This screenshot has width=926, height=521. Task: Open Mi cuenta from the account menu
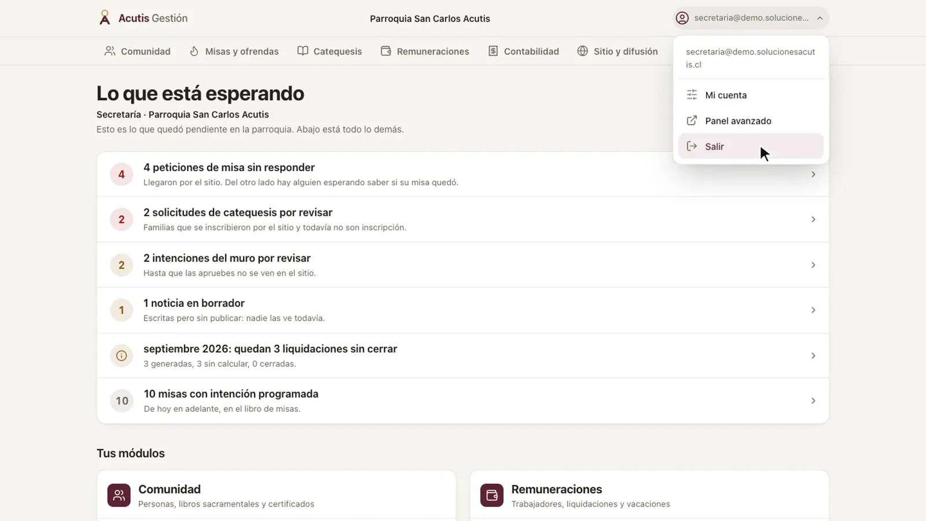(x=751, y=95)
